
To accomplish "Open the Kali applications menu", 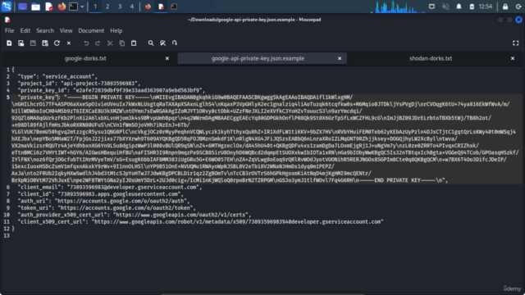I will point(7,7).
